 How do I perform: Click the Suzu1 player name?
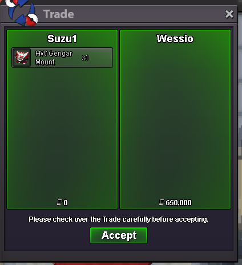[62, 39]
